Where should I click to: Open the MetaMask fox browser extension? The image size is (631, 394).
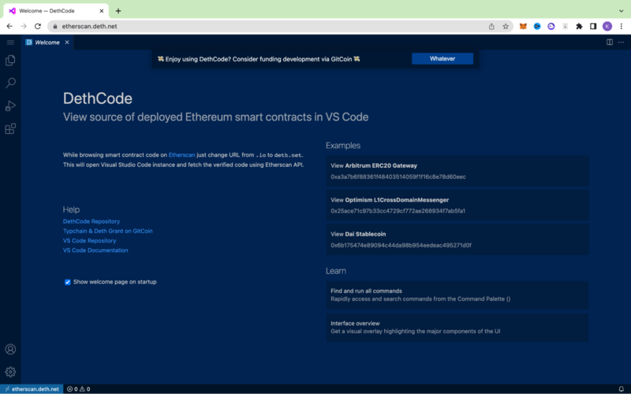[523, 26]
